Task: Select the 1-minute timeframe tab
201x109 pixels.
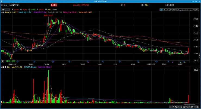Action: (x=181, y=10)
